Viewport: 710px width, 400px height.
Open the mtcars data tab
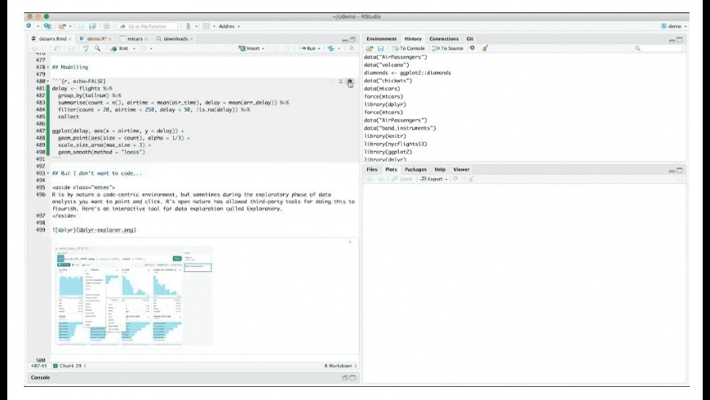tap(135, 39)
